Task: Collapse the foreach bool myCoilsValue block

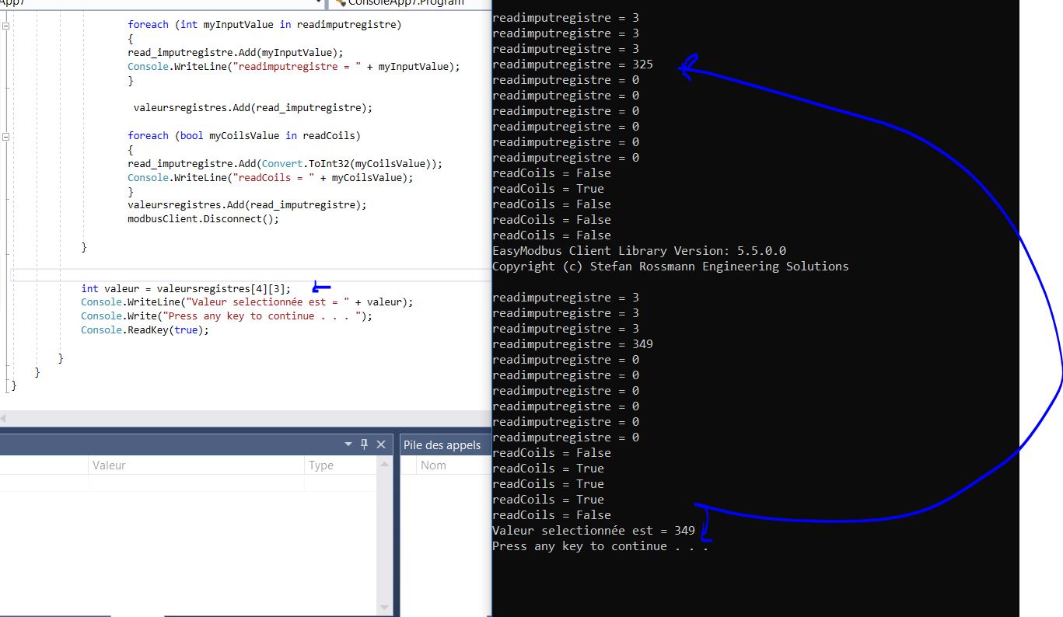Action: 6,136
